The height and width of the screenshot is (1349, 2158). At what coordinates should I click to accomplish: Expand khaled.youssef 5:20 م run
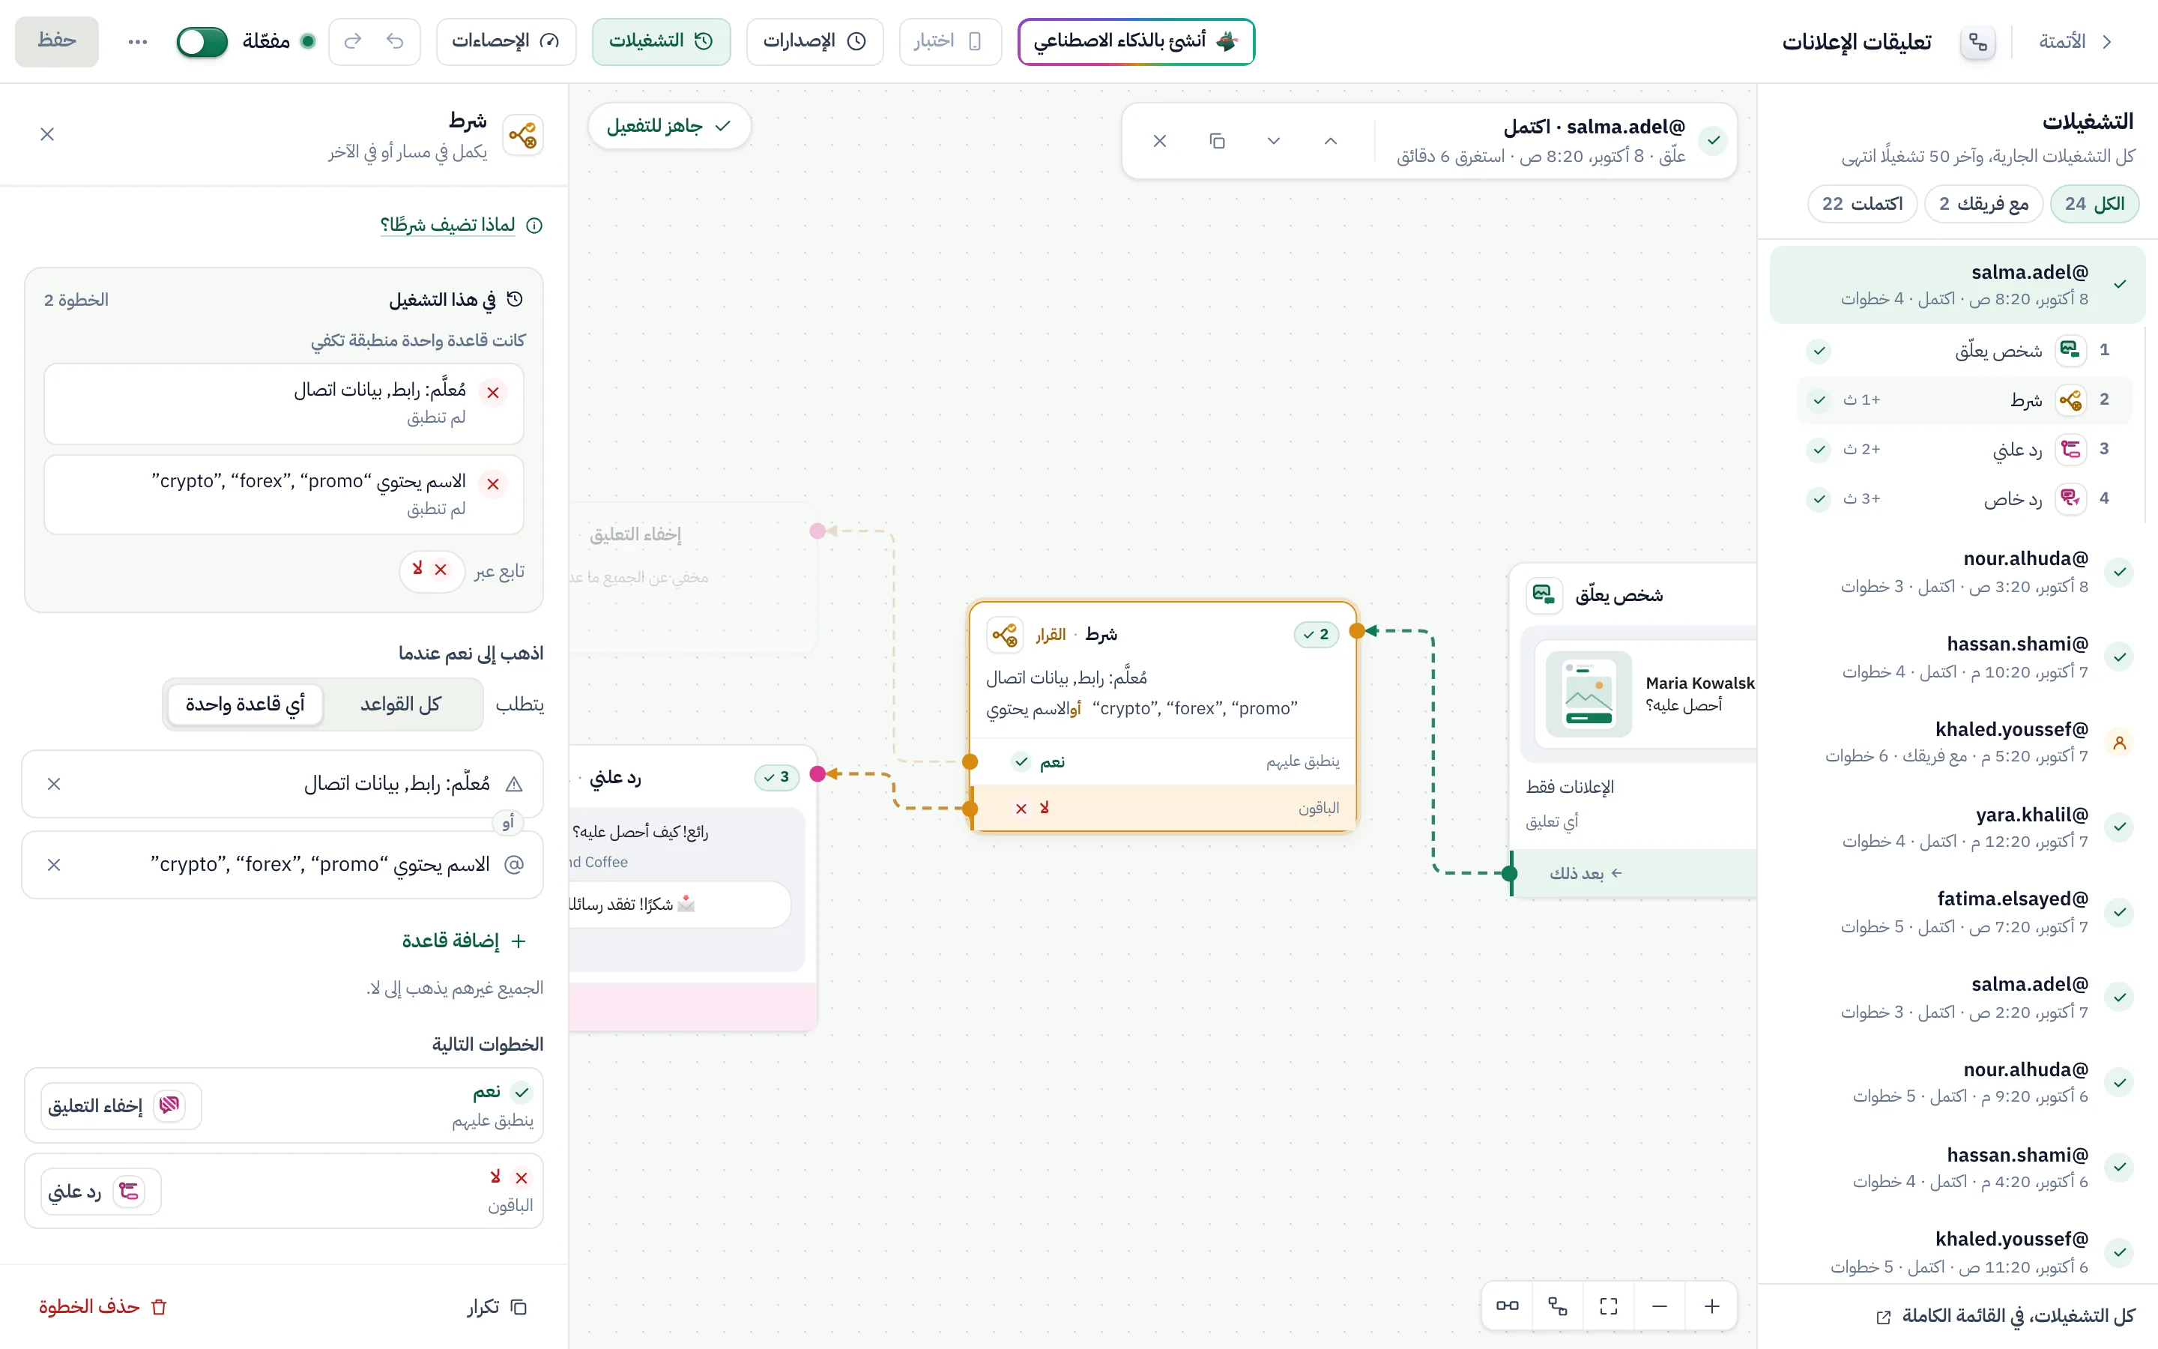[1957, 742]
